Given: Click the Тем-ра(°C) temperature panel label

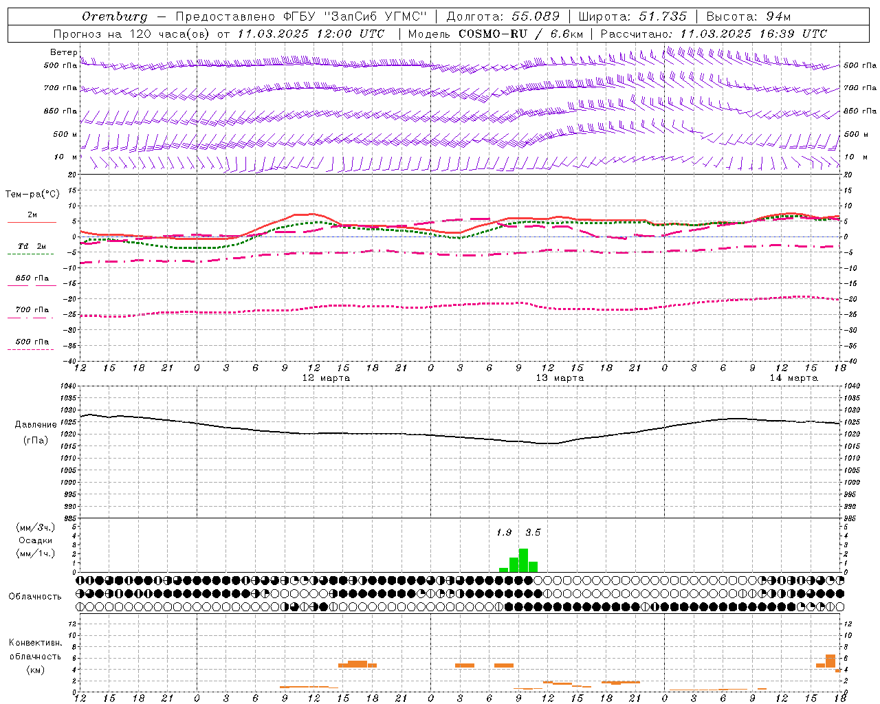Looking at the screenshot, I should 32,195.
